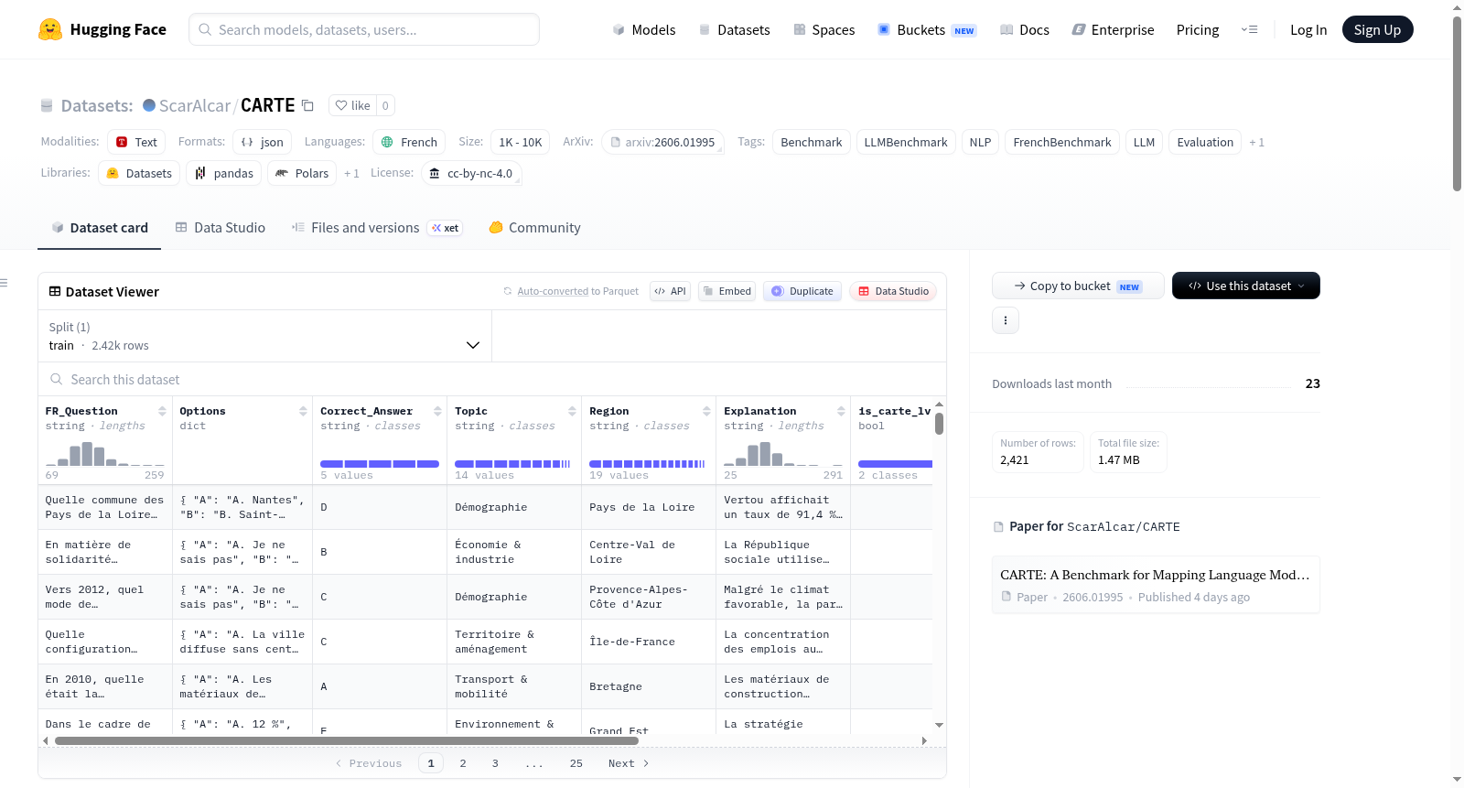
Task: Click the 1K - 10K size tag
Action: (521, 142)
